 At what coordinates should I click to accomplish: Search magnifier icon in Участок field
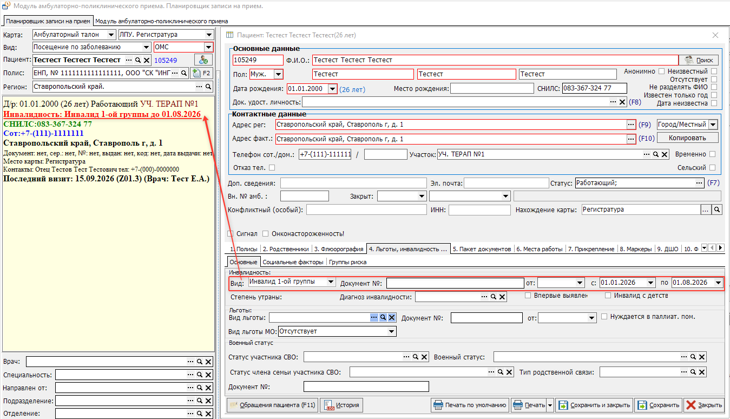tap(655, 155)
